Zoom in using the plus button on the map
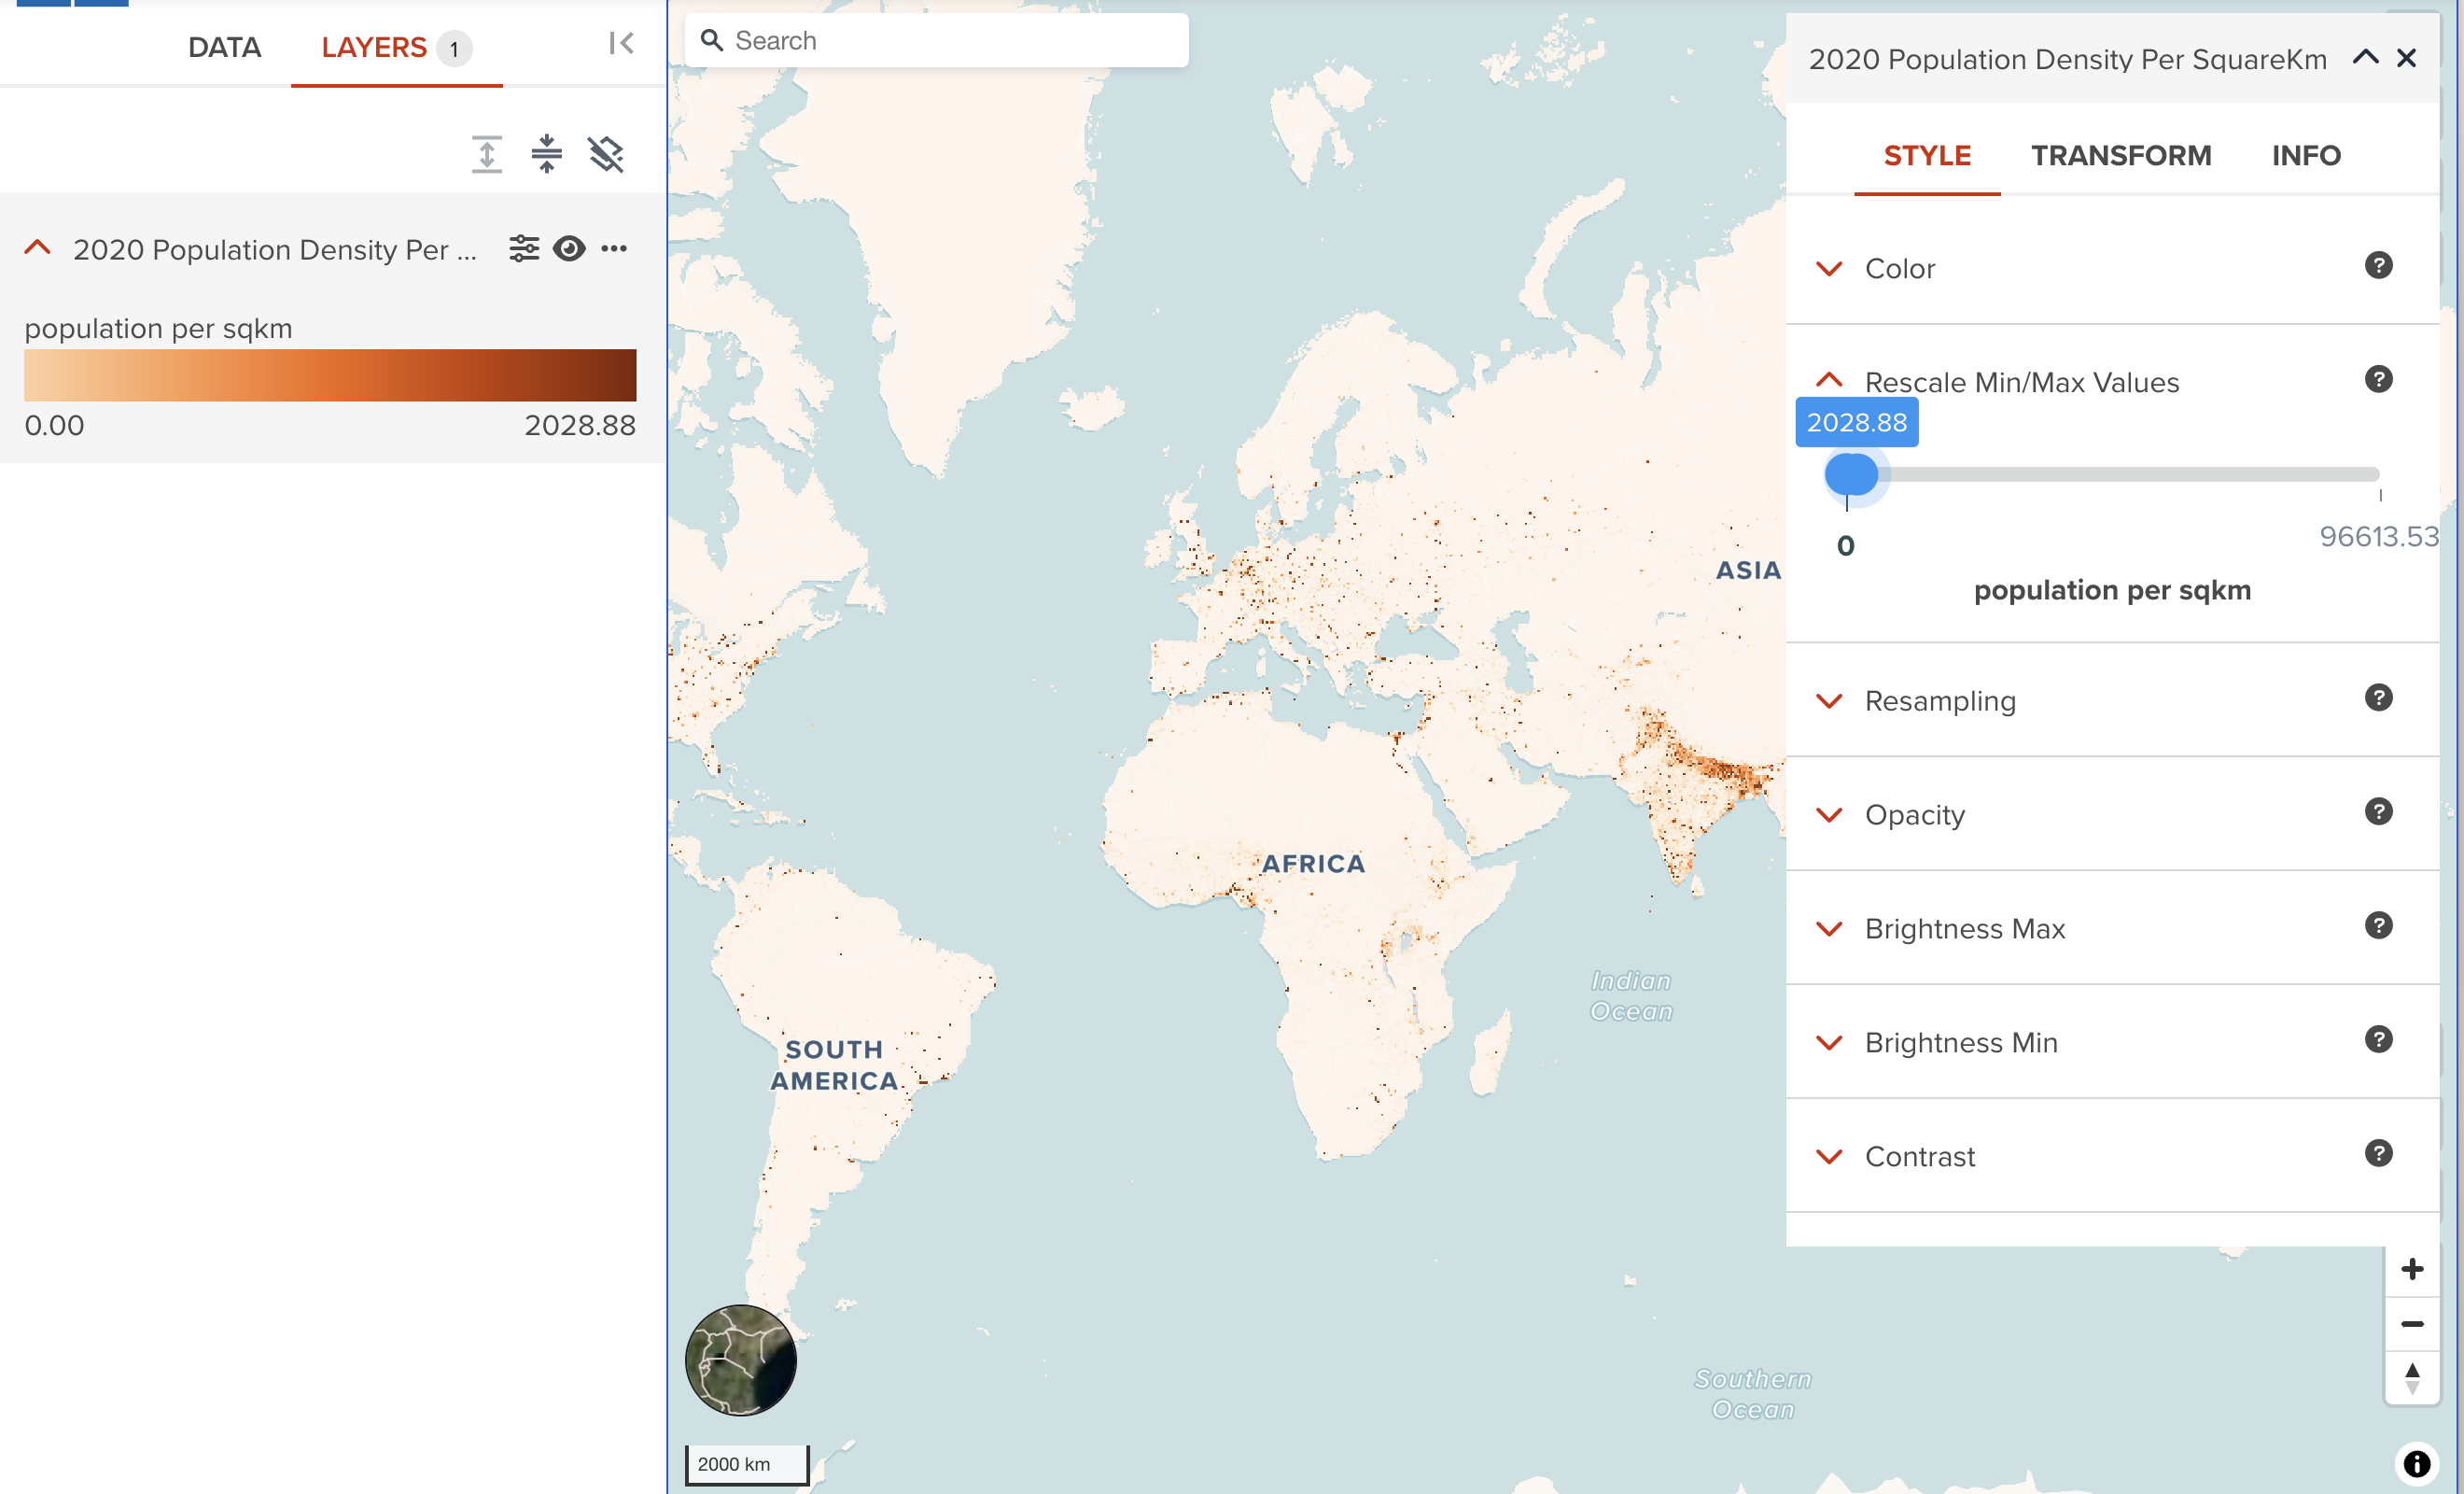The image size is (2464, 1494). [2413, 1269]
